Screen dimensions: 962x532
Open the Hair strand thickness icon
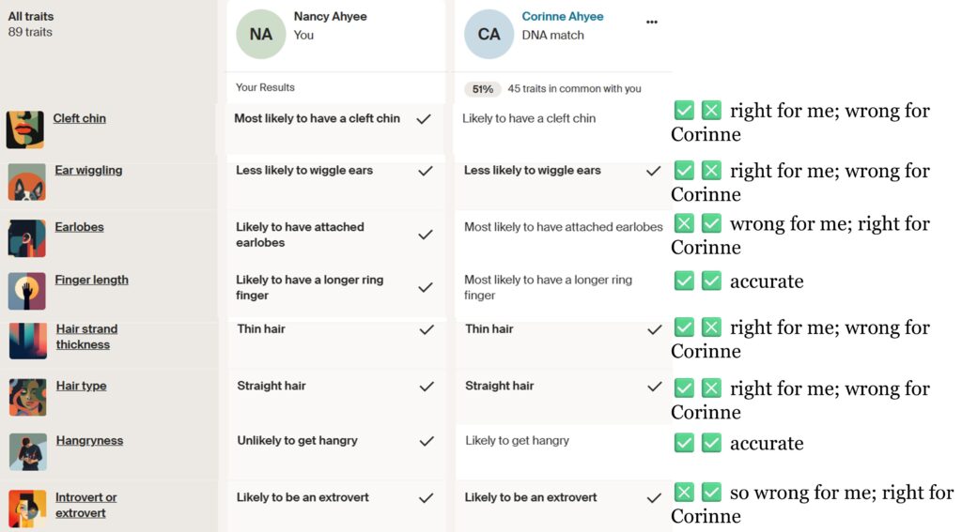point(27,341)
